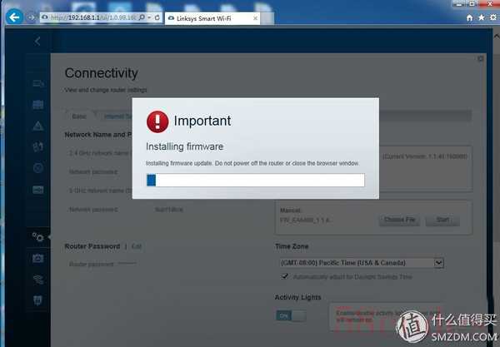Click the Start firmware update button
The width and height of the screenshot is (500, 347).
click(442, 220)
